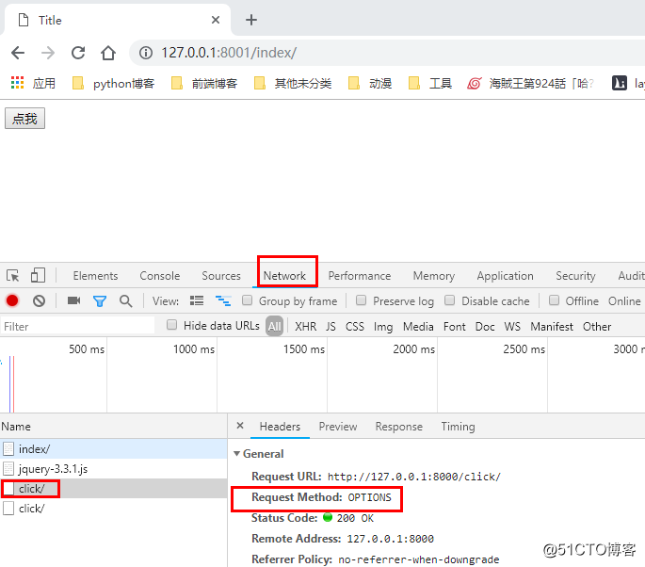This screenshot has height=567, width=645.
Task: Close the Title browser tab
Action: (x=216, y=20)
